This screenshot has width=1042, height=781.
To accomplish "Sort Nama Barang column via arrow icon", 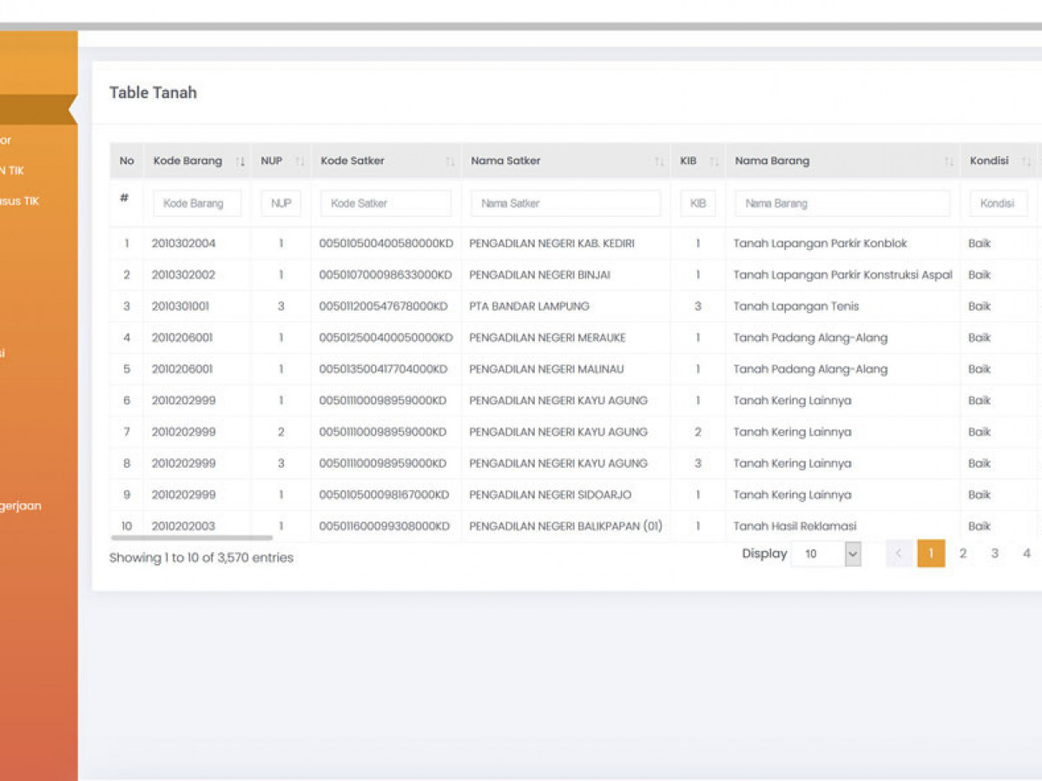I will pyautogui.click(x=948, y=161).
